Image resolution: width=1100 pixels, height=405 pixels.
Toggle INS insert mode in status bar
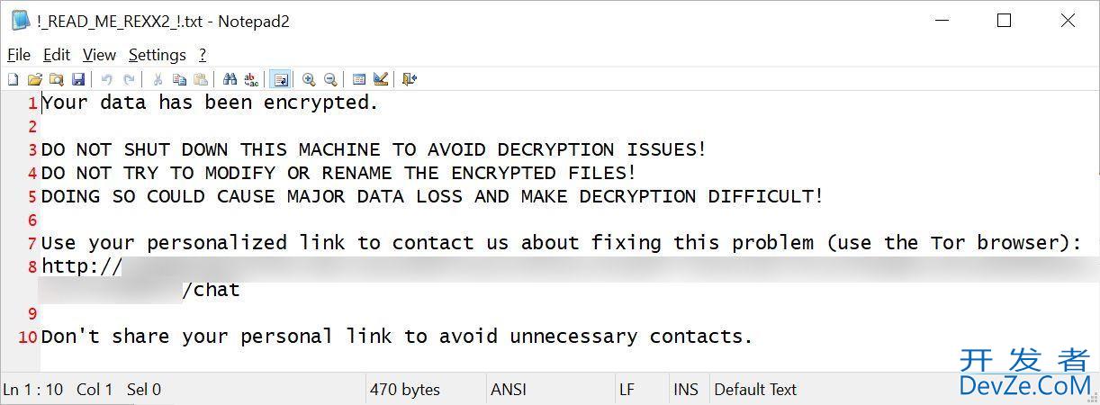[x=686, y=390]
